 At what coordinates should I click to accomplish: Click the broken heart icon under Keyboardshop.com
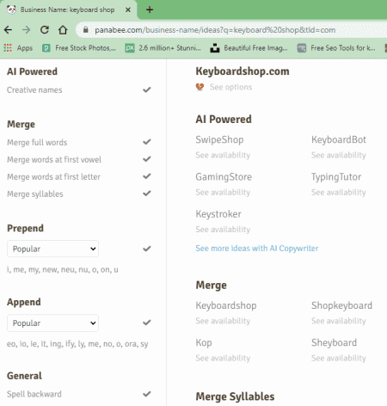click(200, 87)
